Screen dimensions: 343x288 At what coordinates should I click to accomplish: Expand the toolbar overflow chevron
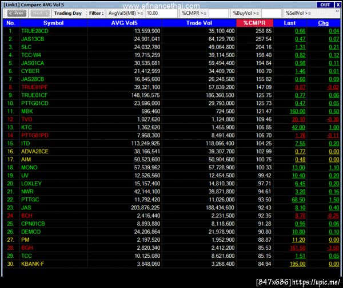click(337, 11)
